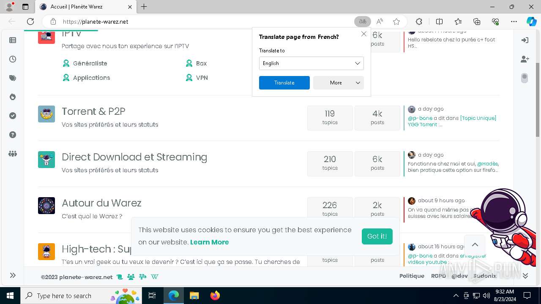Click the address bar URL field
541x304 pixels.
point(207,22)
